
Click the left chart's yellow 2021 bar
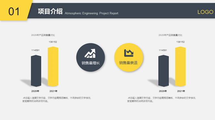(x=53, y=66)
